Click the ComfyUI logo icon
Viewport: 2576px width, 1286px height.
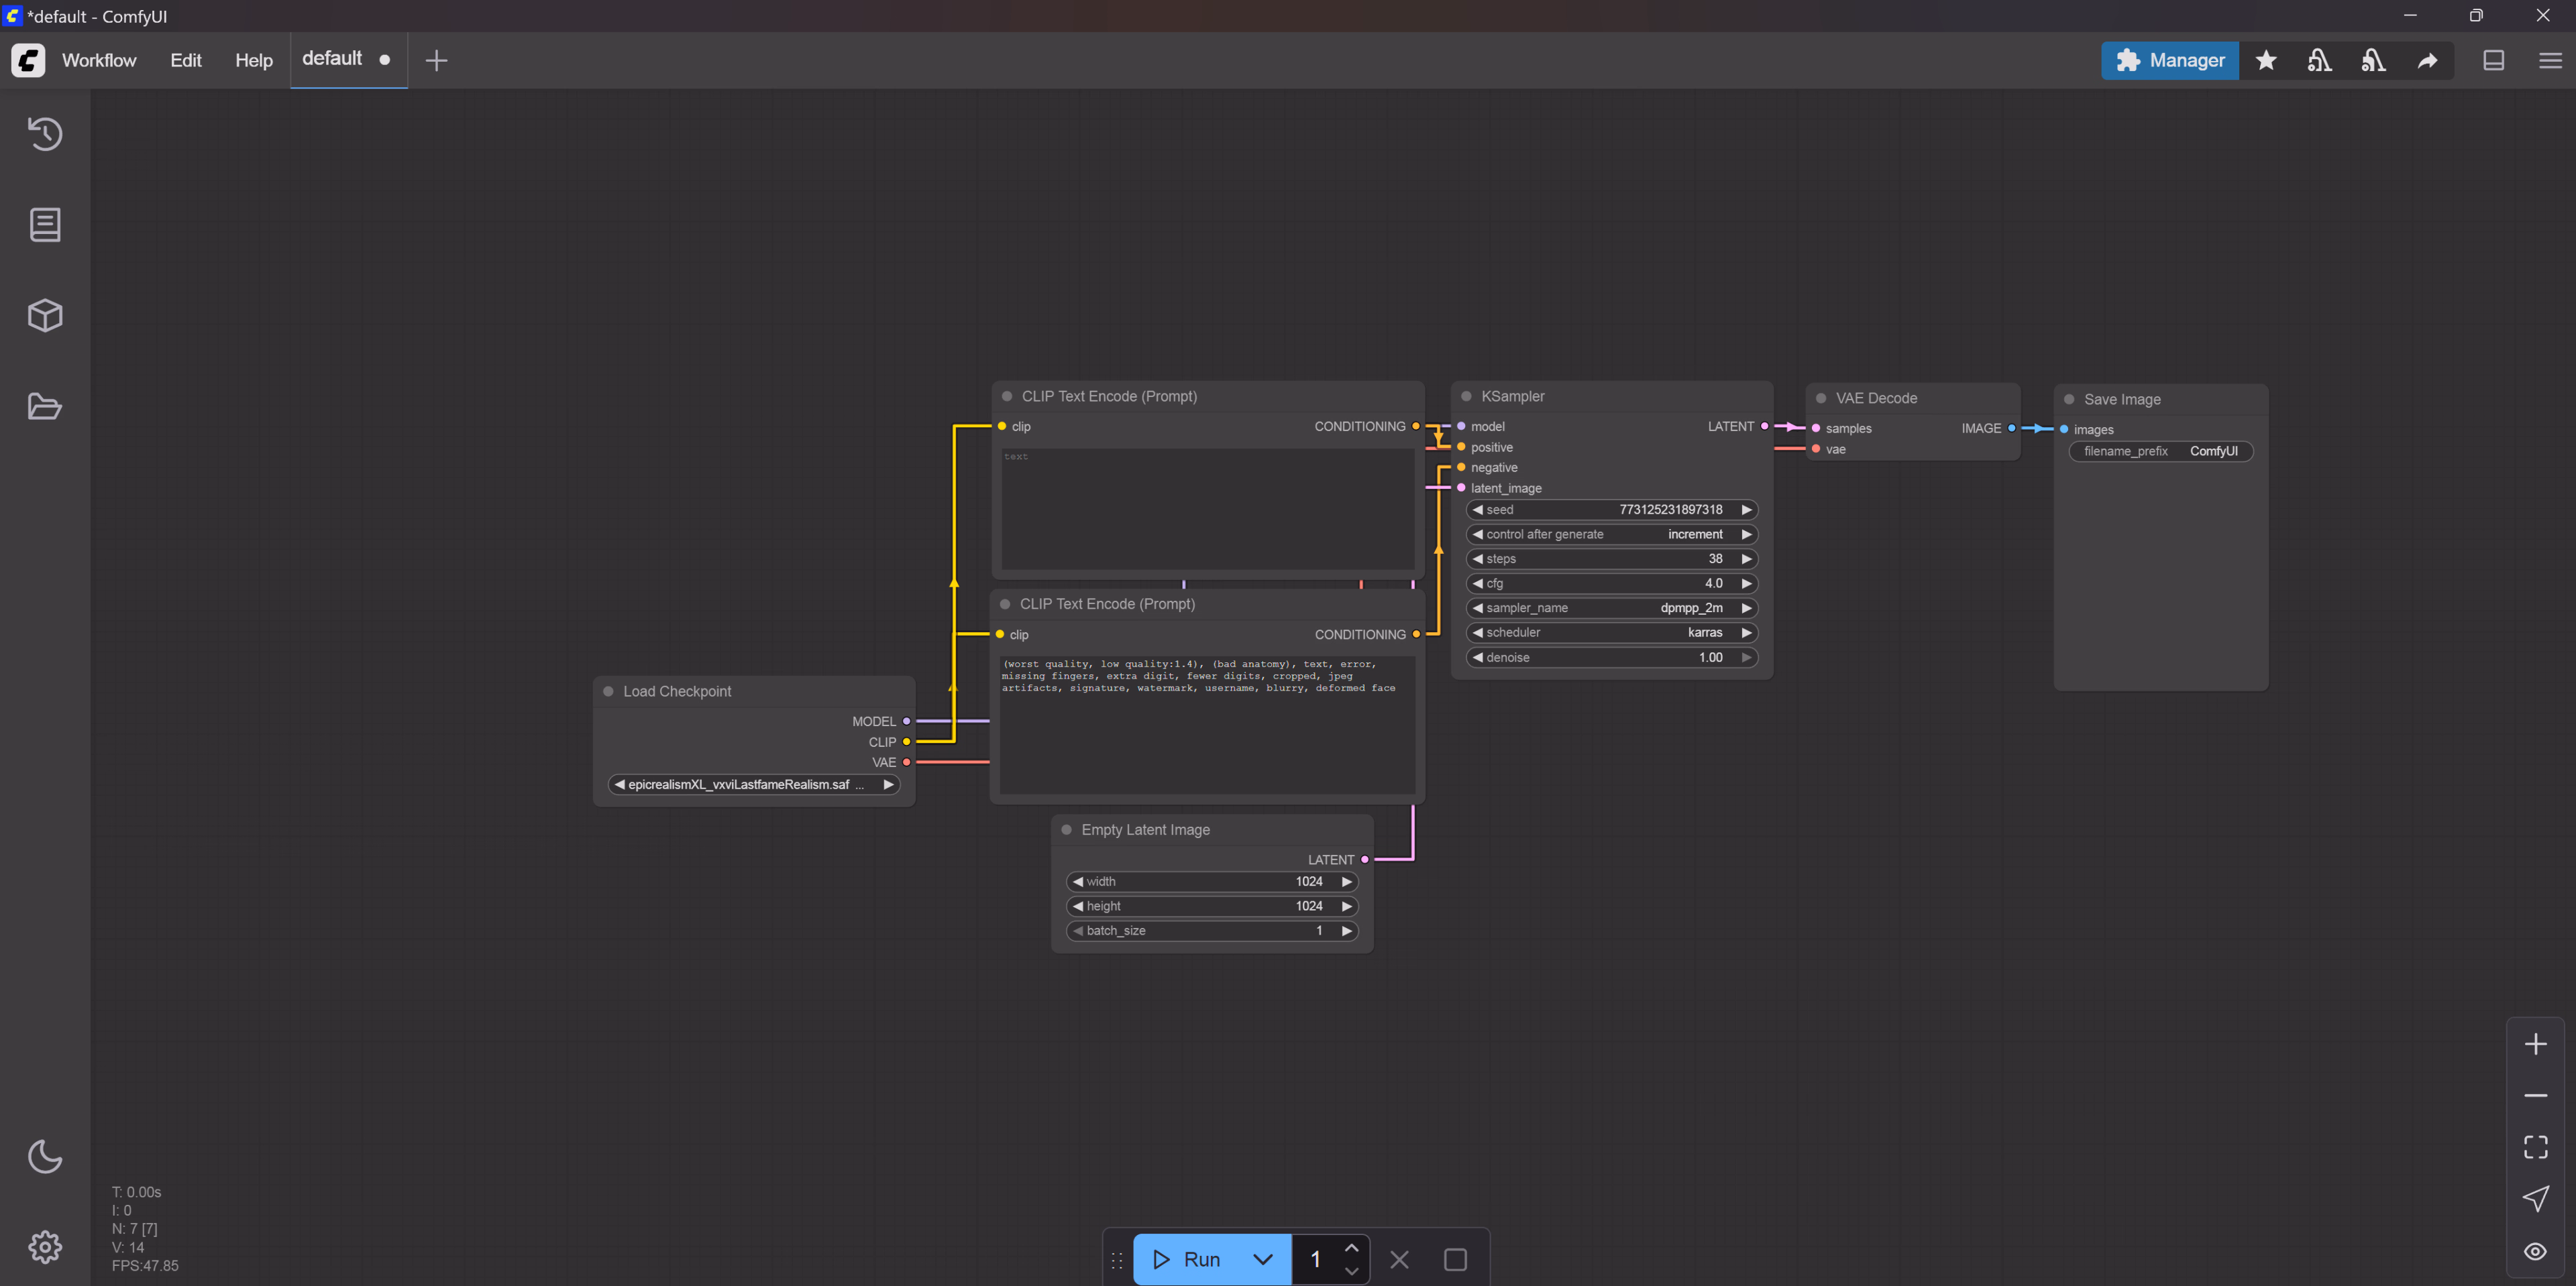[x=28, y=60]
